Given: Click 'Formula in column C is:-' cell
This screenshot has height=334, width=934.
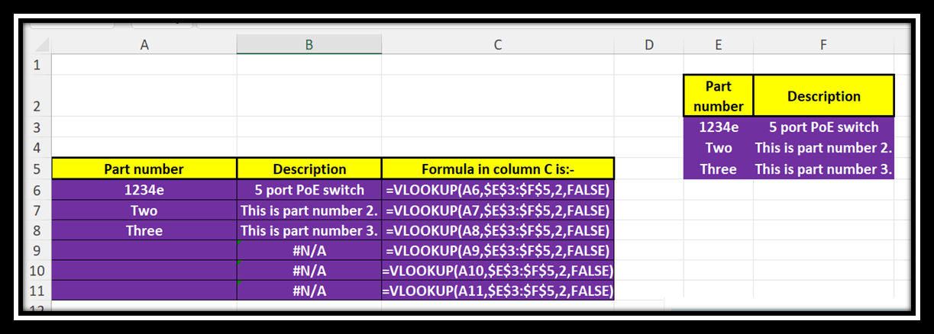Looking at the screenshot, I should click(498, 169).
